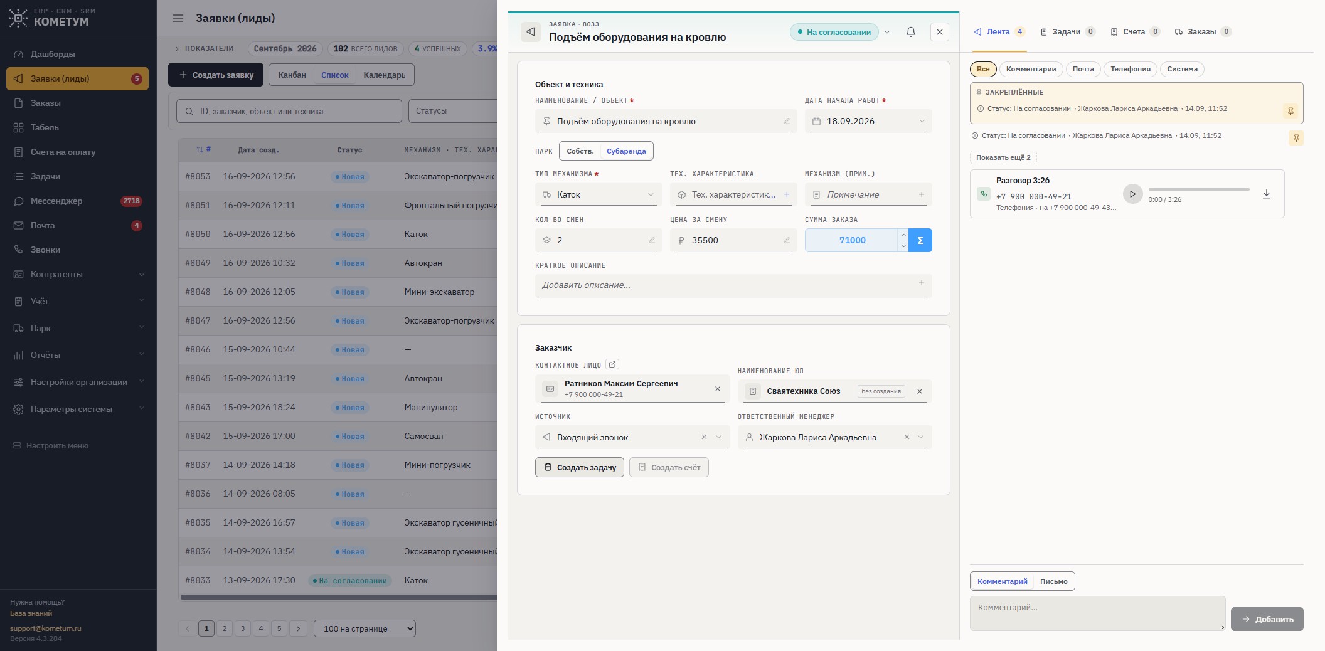Pin the unpinned status feed entry
This screenshot has height=651, width=1325.
(x=1296, y=138)
